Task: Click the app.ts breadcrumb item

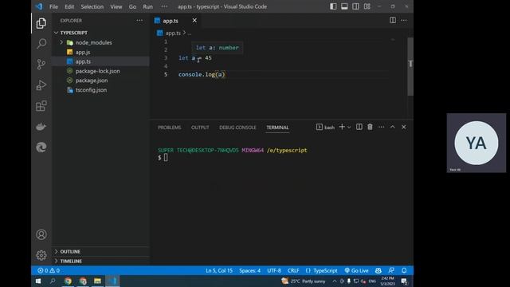Action: (173, 33)
